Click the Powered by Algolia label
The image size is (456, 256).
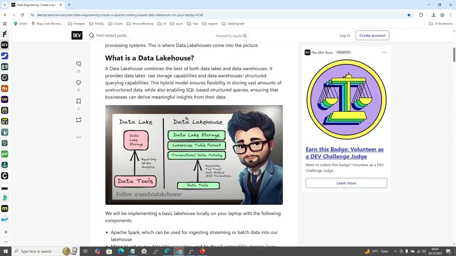point(231,36)
